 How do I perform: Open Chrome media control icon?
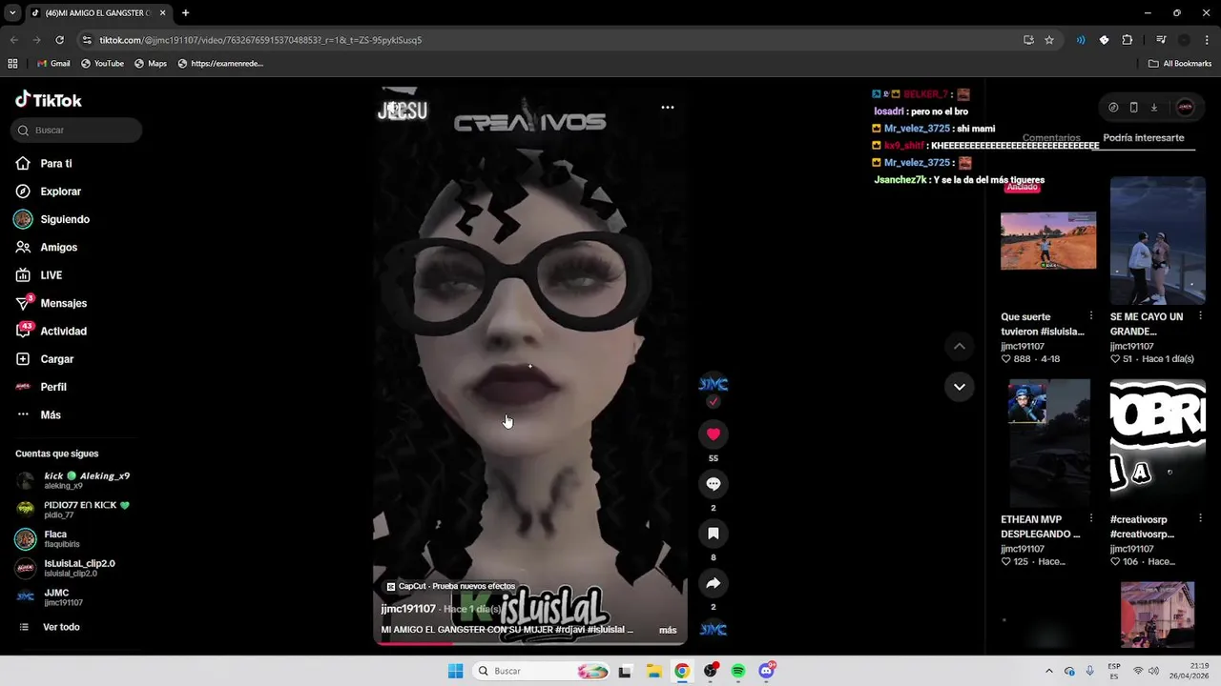point(1161,40)
